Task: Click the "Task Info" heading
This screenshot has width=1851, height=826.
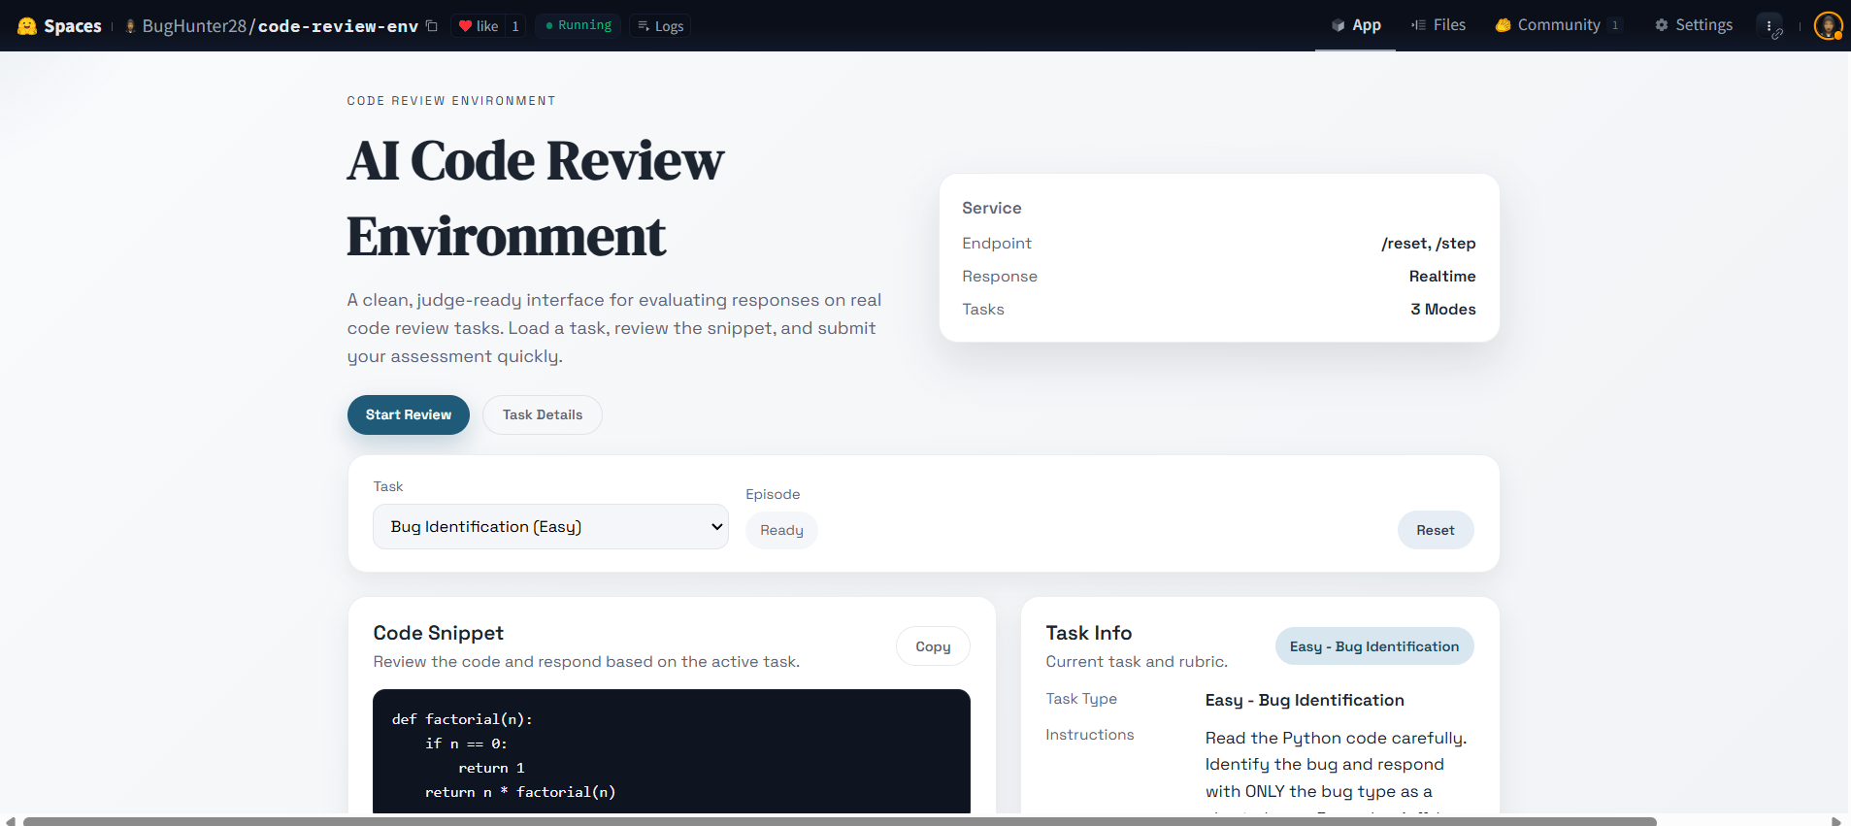Action: click(x=1088, y=633)
